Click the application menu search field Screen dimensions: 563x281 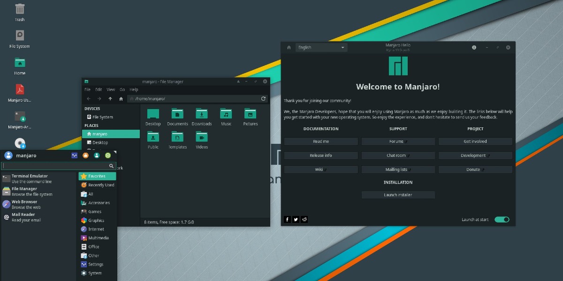(55, 166)
